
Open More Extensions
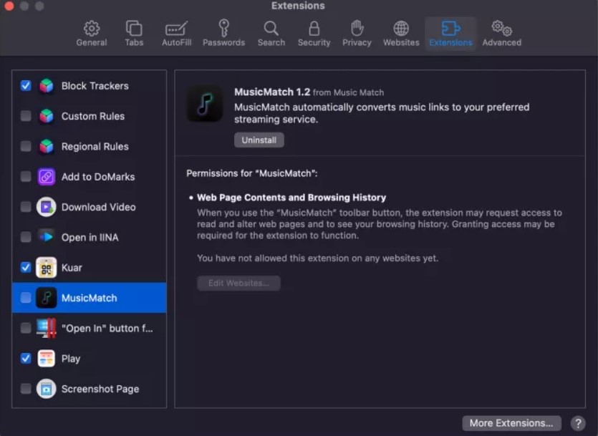pyautogui.click(x=511, y=423)
